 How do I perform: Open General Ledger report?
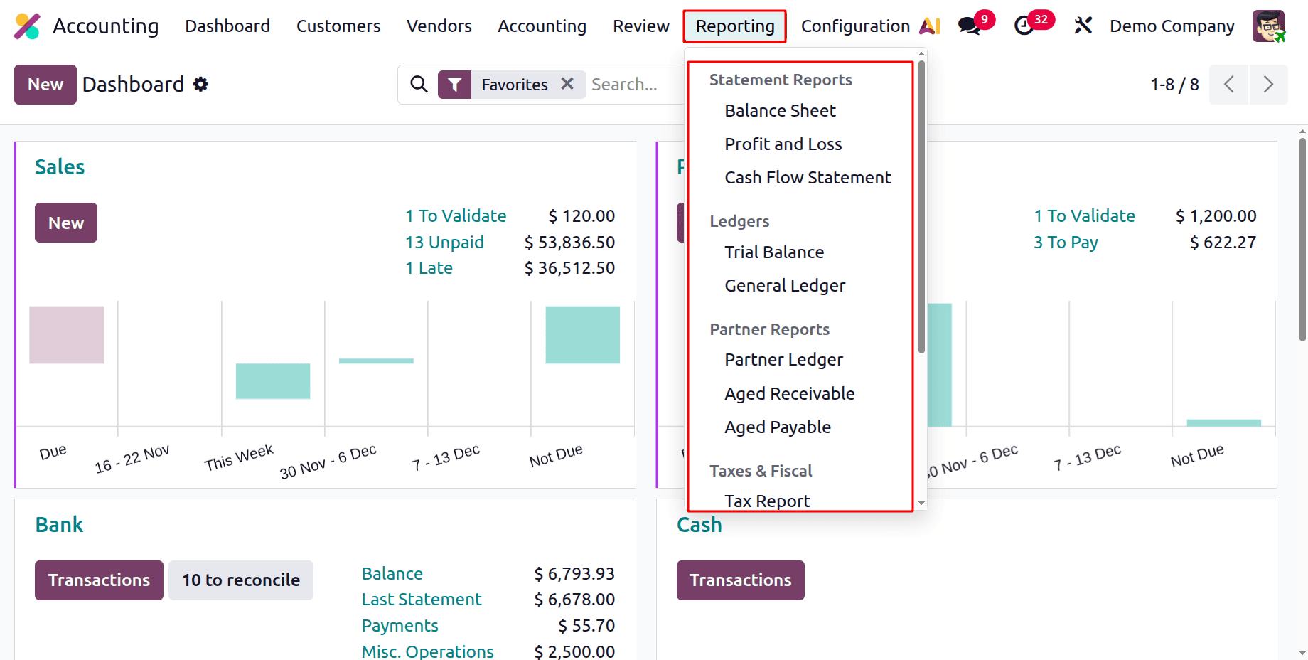(785, 286)
